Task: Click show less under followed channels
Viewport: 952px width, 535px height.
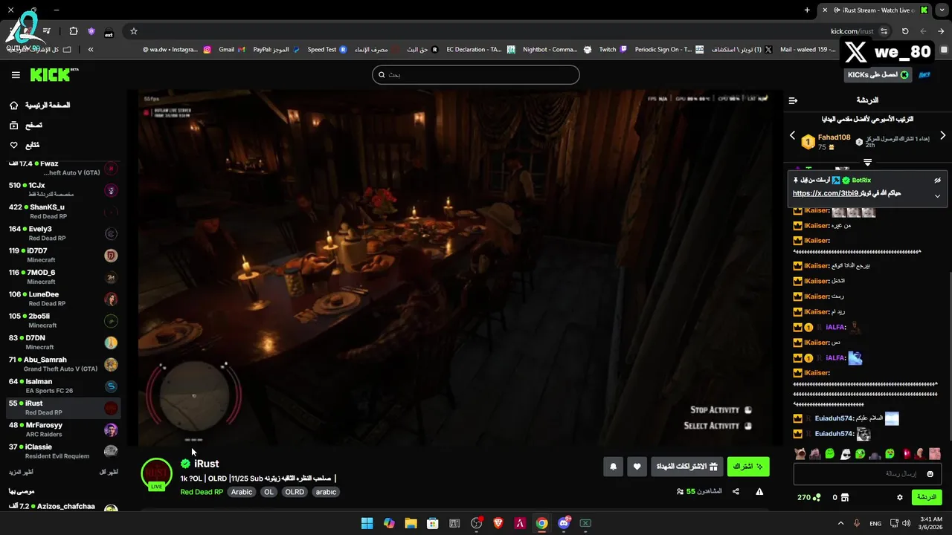Action: tap(109, 472)
